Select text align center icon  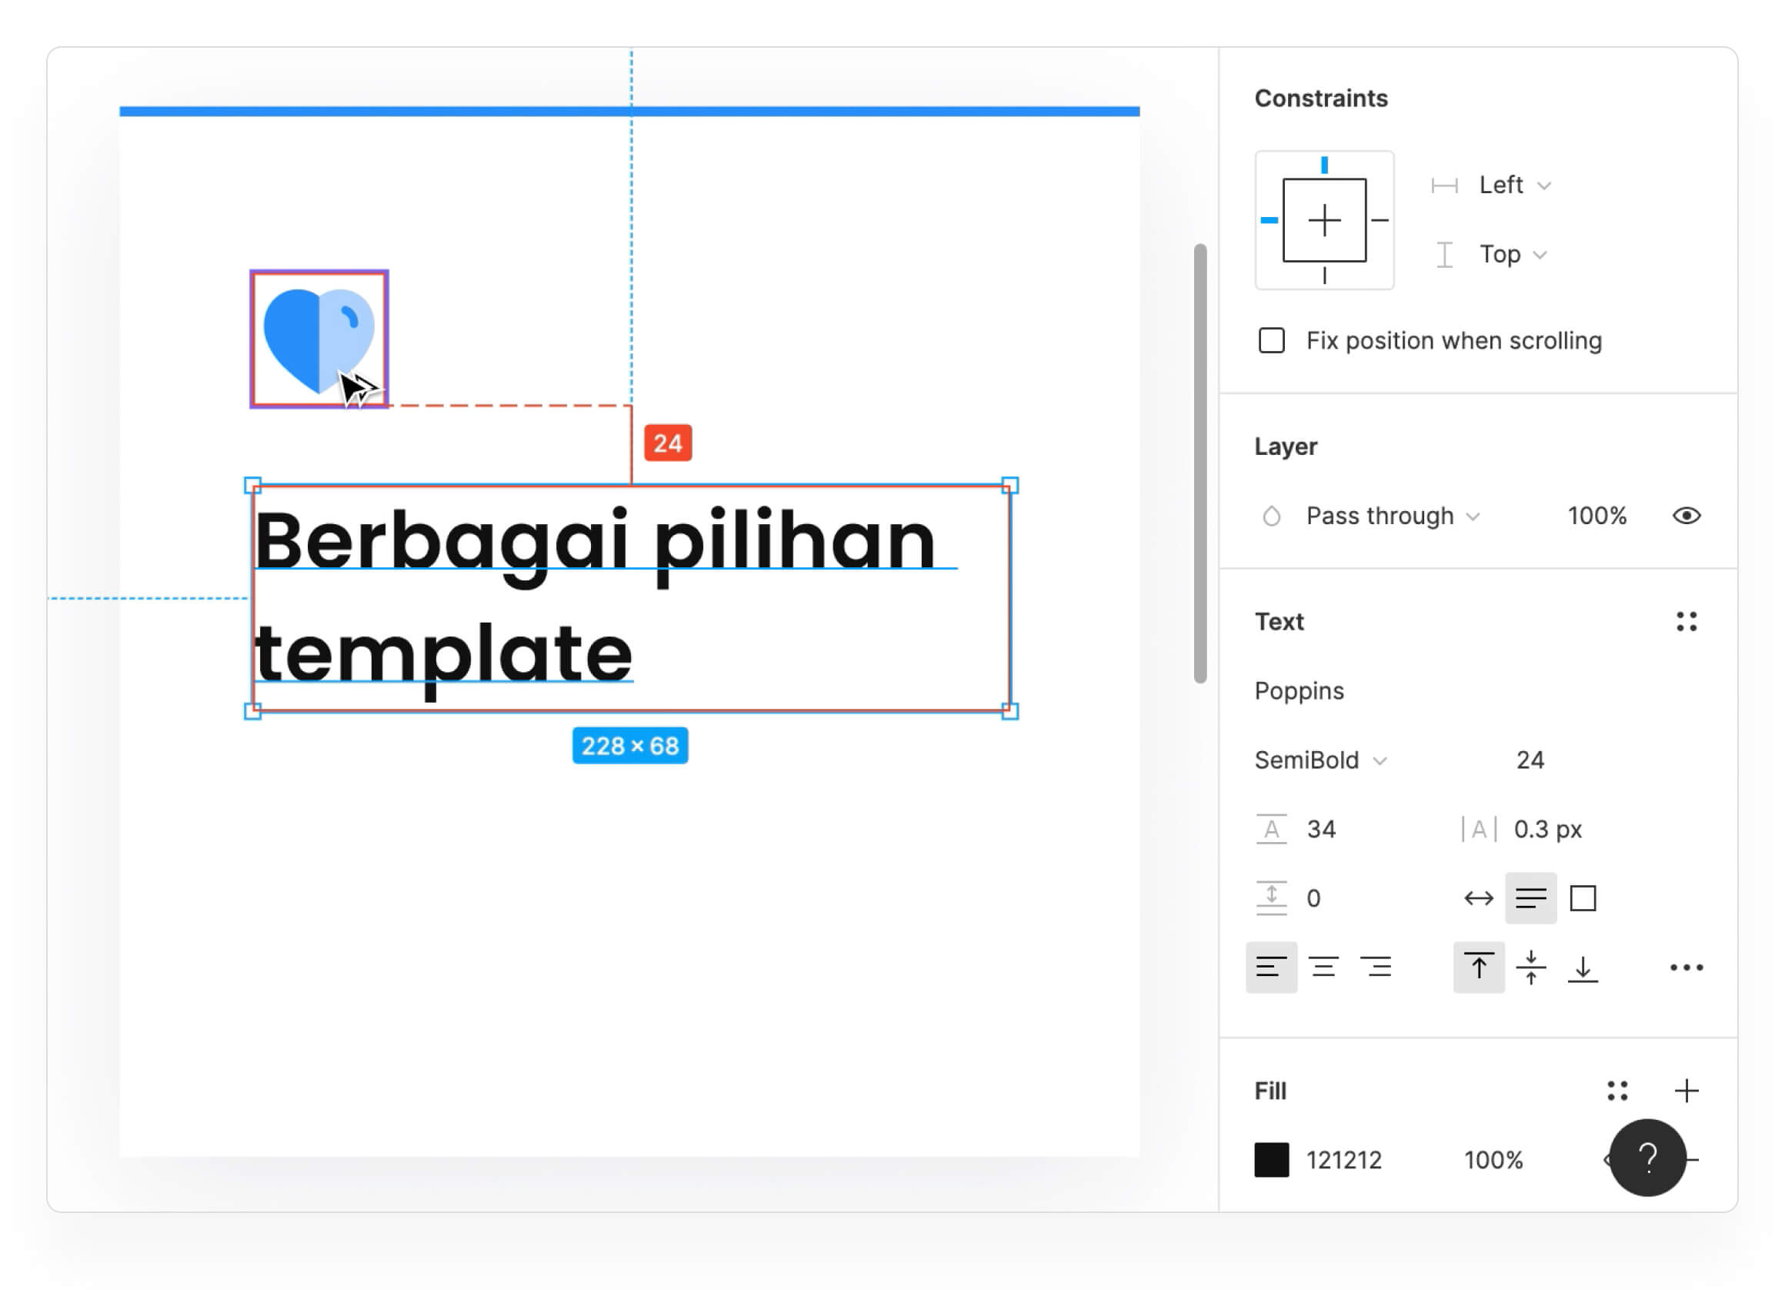coord(1323,967)
